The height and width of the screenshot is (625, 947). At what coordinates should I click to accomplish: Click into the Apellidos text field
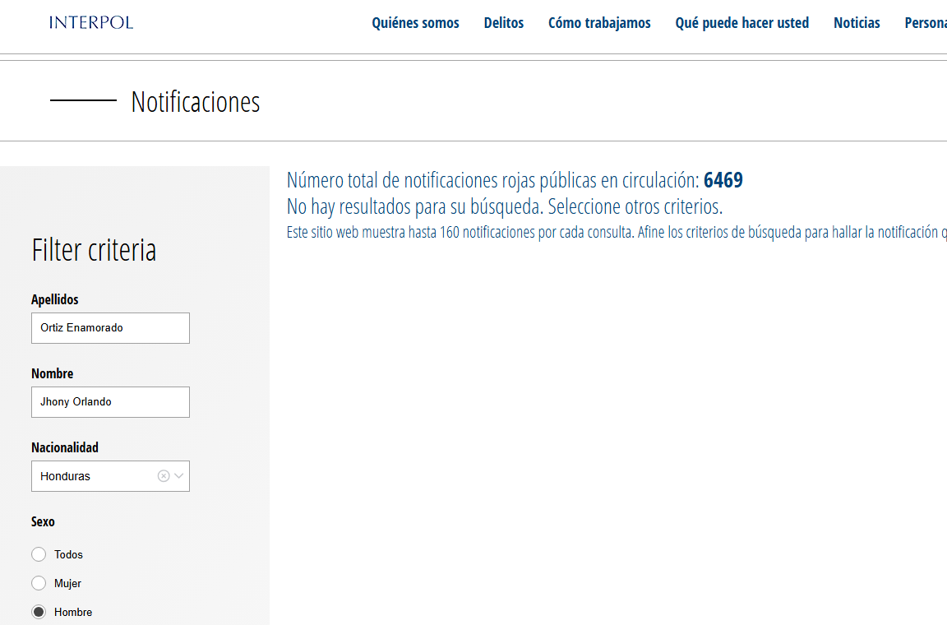coord(110,328)
